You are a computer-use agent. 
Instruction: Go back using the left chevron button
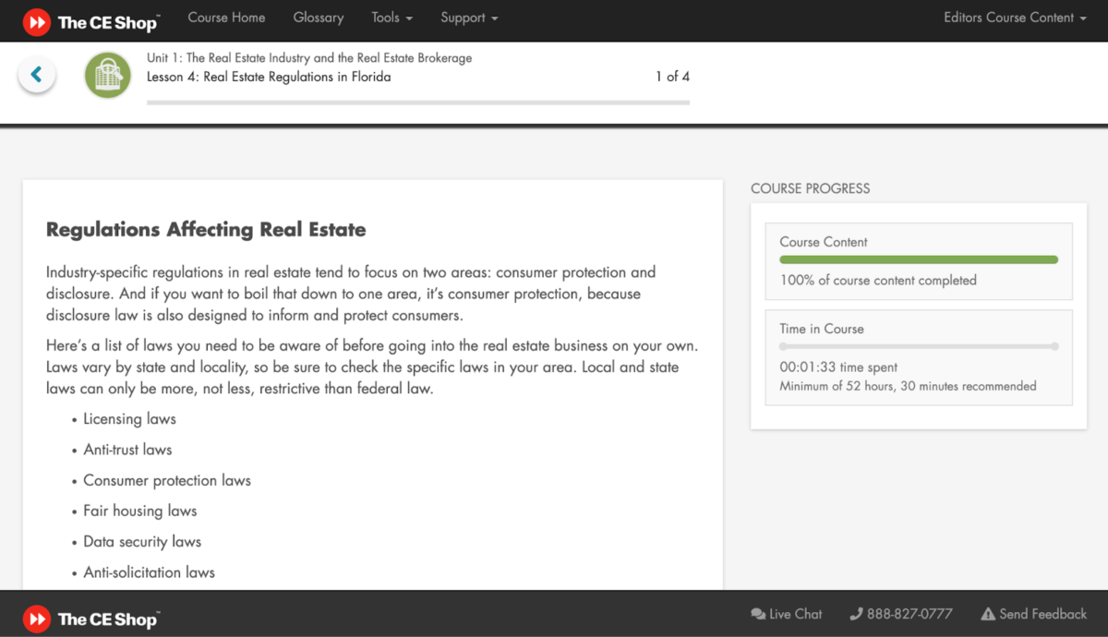37,75
